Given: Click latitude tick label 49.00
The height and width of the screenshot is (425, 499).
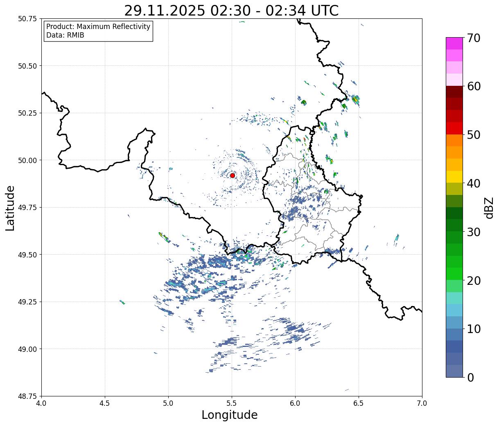Looking at the screenshot, I should pyautogui.click(x=27, y=349).
